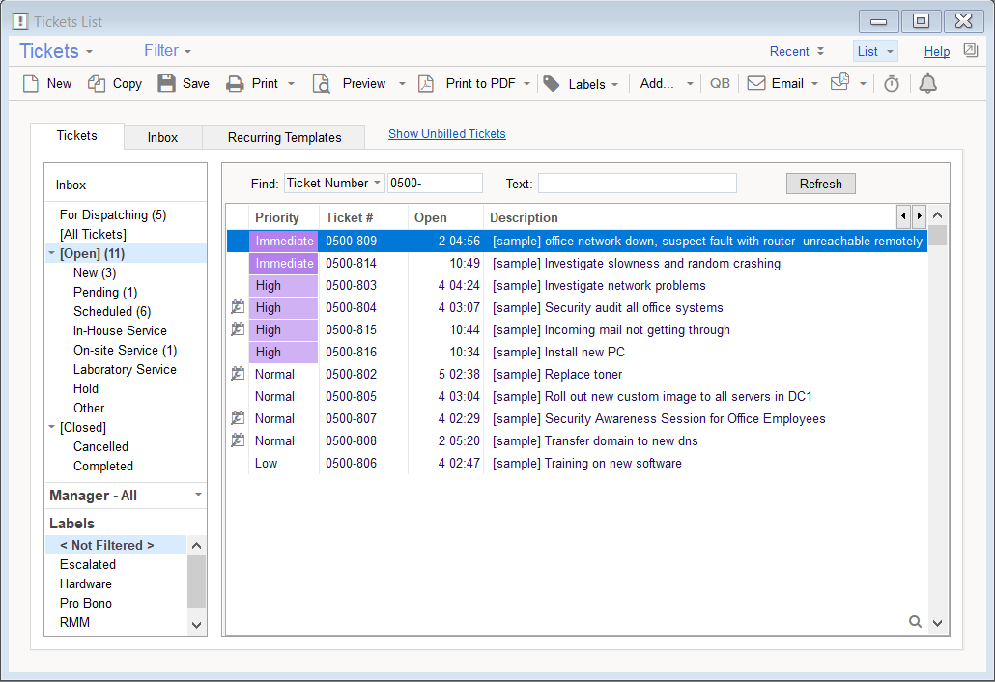The height and width of the screenshot is (682, 995).
Task: Open reminders with the bell icon
Action: pyautogui.click(x=927, y=84)
